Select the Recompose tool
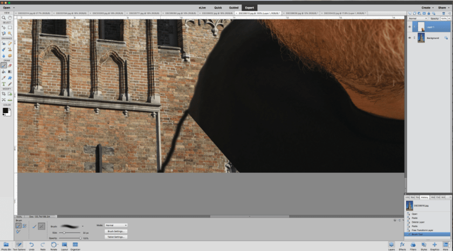The width and height of the screenshot is (453, 251). click(x=10, y=94)
